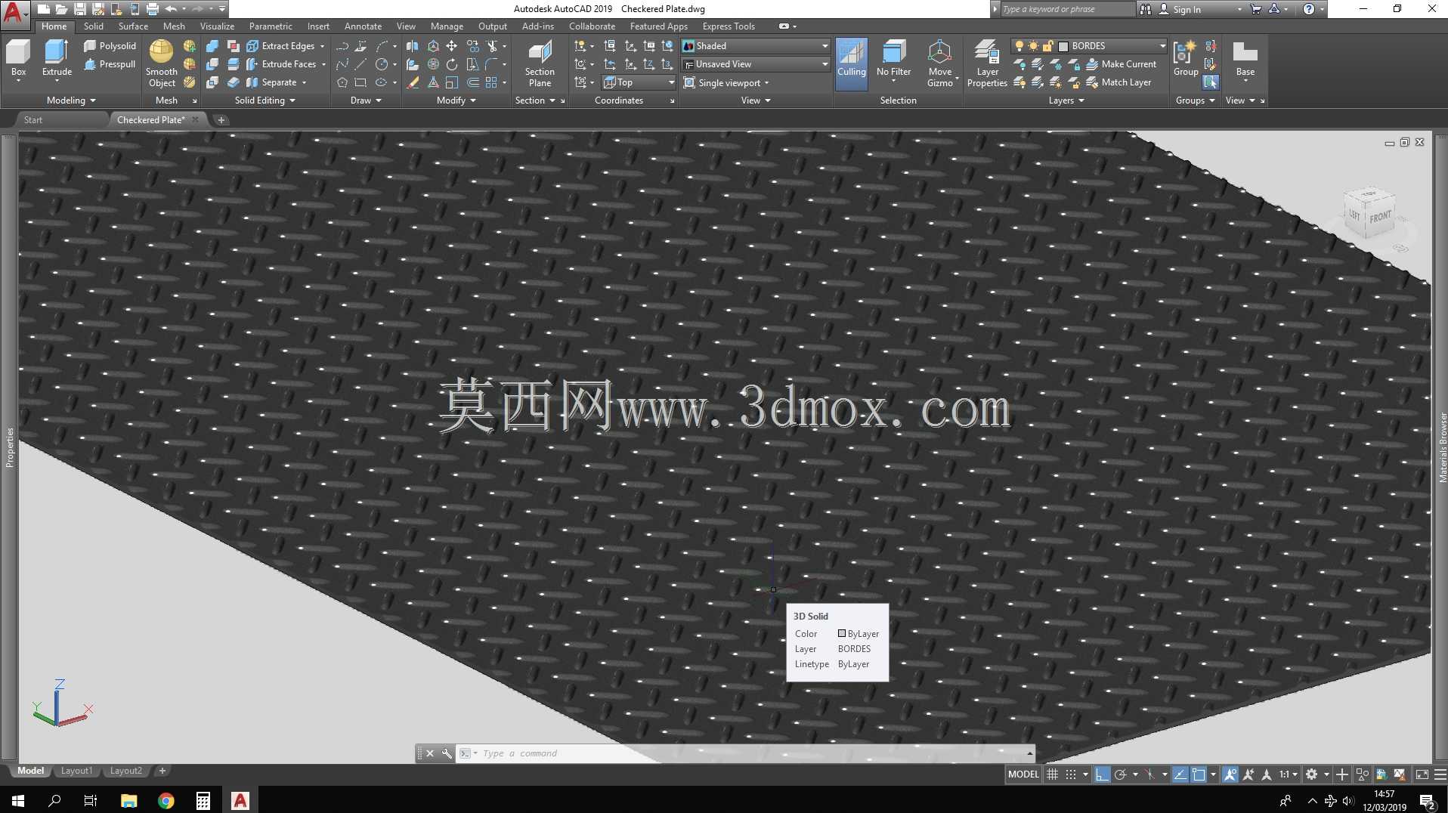Screen dimensions: 1448x813
Task: Toggle polar tracking in status bar
Action: [x=1121, y=774]
